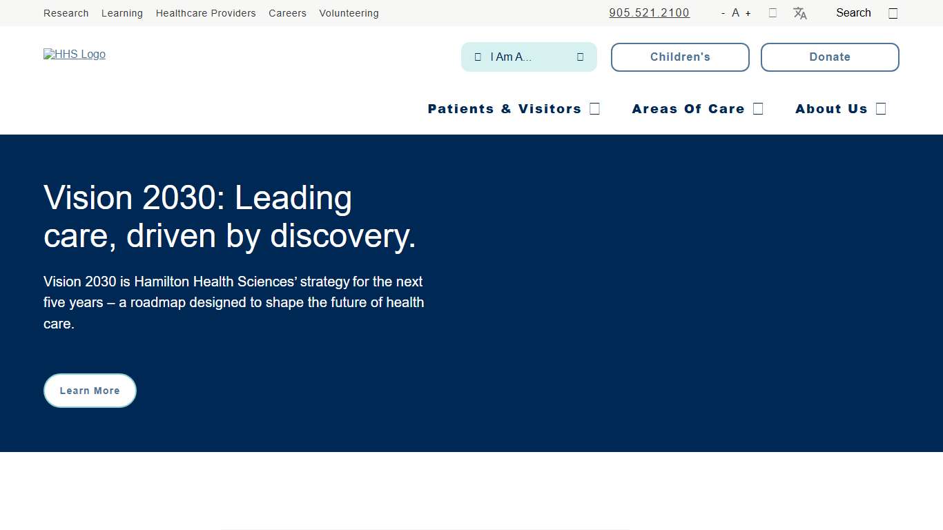This screenshot has width=943, height=530.
Task: Click the small icon left of translate
Action: pos(772,13)
